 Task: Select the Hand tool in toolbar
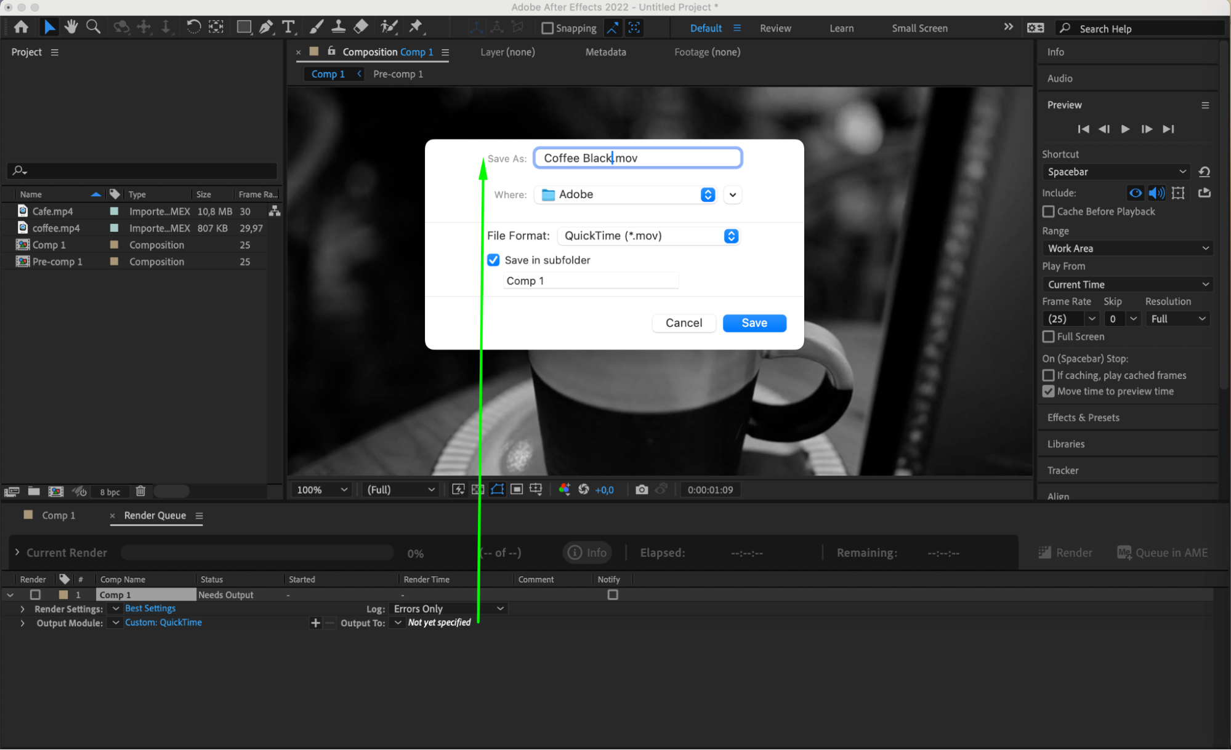pyautogui.click(x=71, y=27)
